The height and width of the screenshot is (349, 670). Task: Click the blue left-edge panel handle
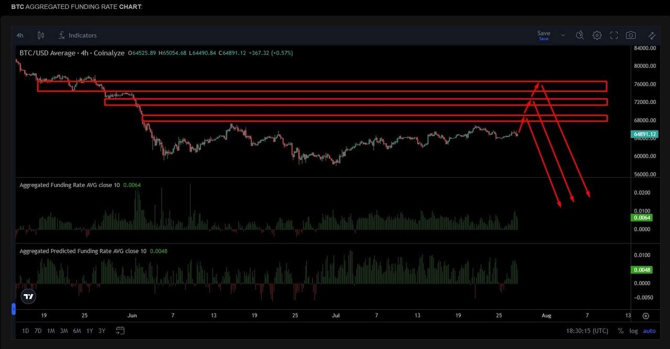[14, 309]
